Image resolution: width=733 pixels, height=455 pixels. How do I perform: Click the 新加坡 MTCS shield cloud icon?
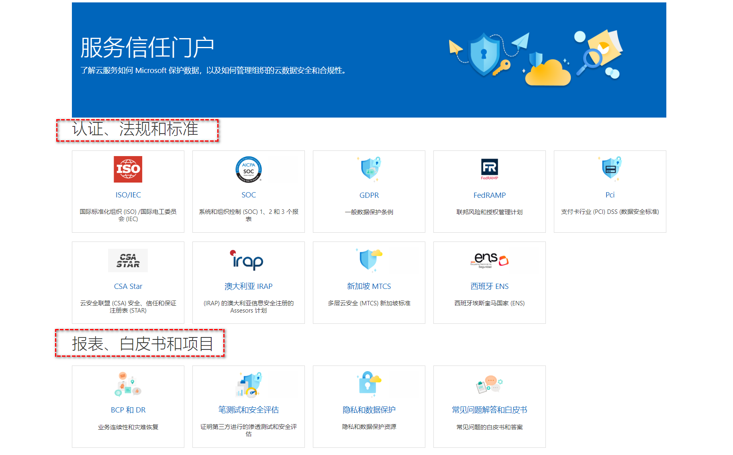369,260
